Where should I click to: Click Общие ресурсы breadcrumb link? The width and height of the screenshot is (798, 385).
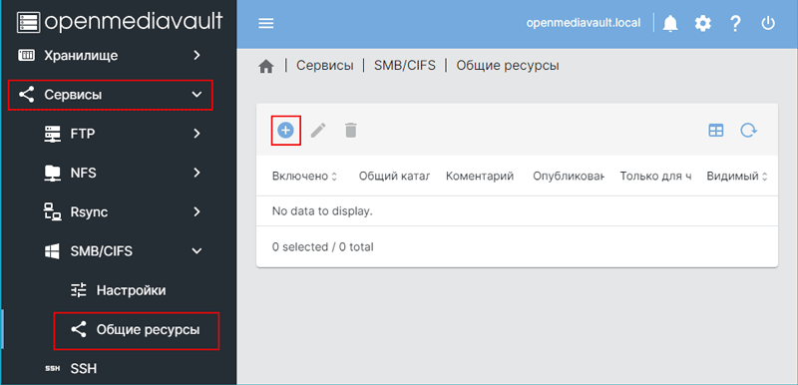[x=508, y=66]
